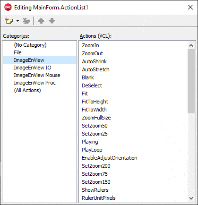The width and height of the screenshot is (198, 205).
Task: Click the Delete action toolbar icon
Action: [26, 21]
